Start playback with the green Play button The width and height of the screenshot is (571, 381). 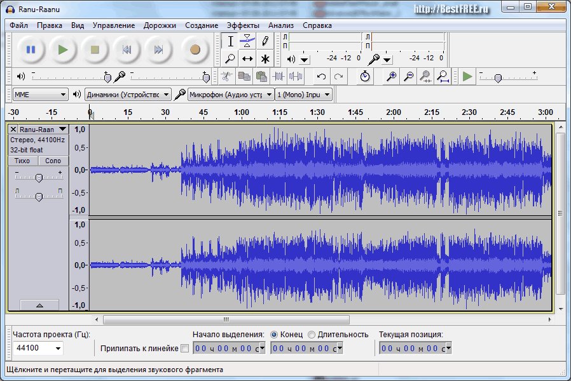63,50
